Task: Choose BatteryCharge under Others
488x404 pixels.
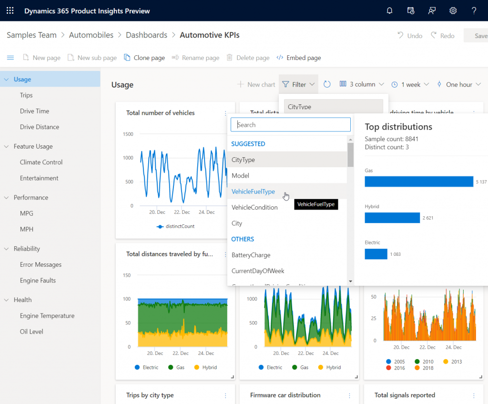Action: pos(287,255)
